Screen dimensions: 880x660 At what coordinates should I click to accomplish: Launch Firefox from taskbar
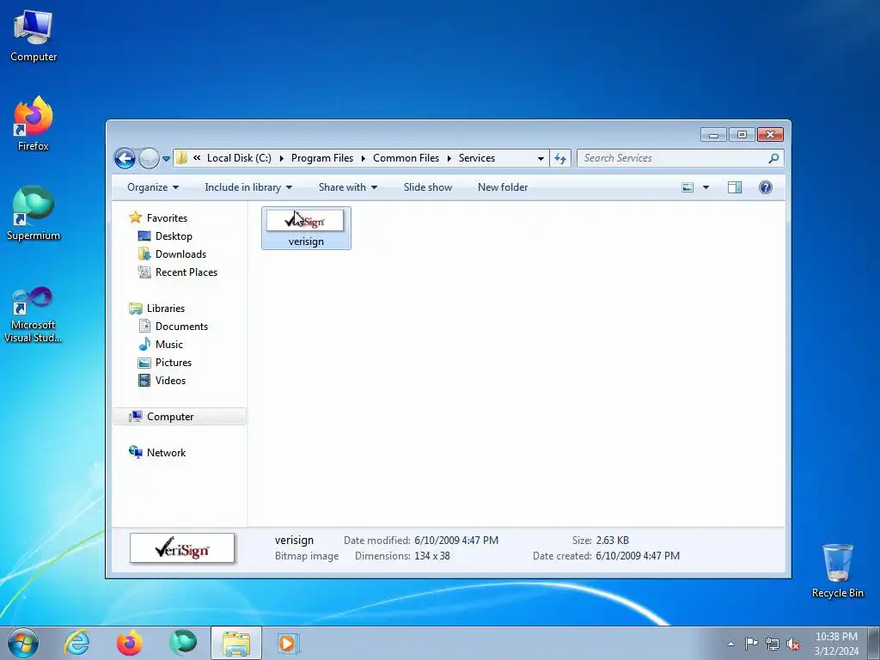[x=129, y=643]
